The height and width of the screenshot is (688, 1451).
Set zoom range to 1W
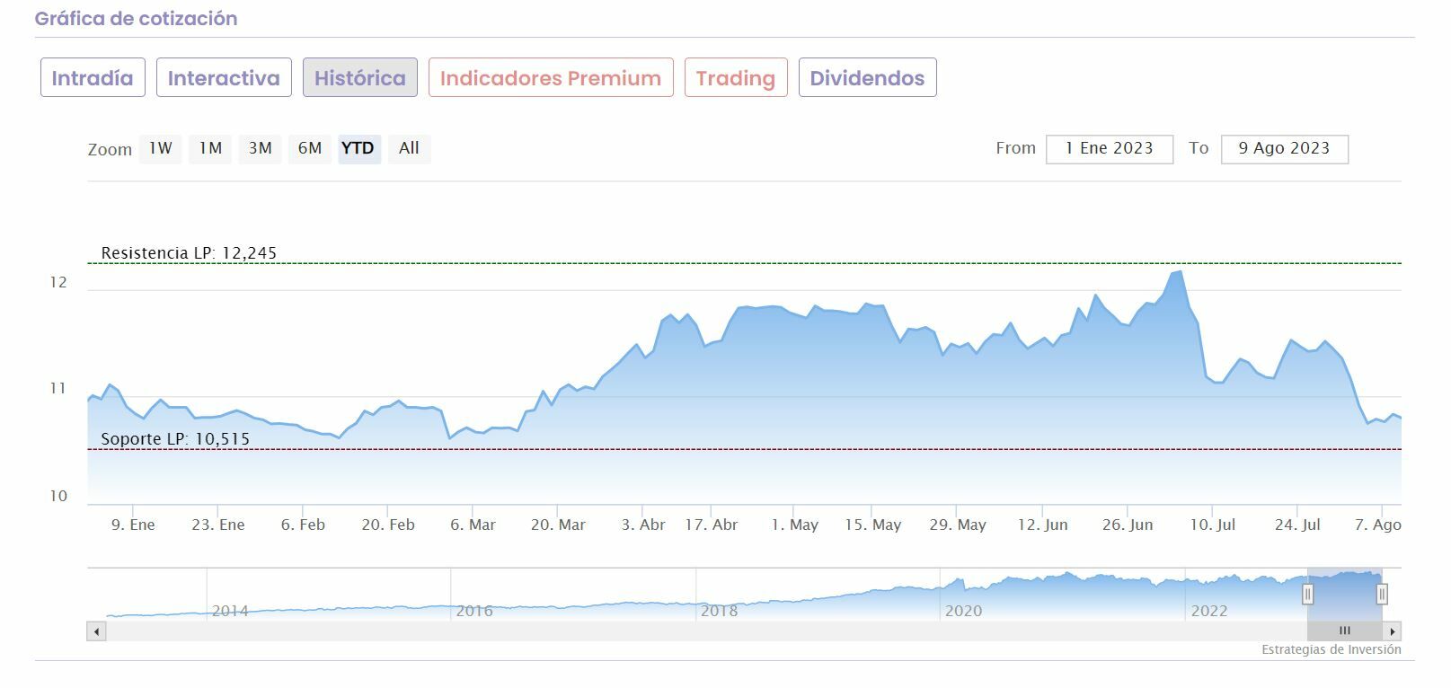click(x=161, y=148)
